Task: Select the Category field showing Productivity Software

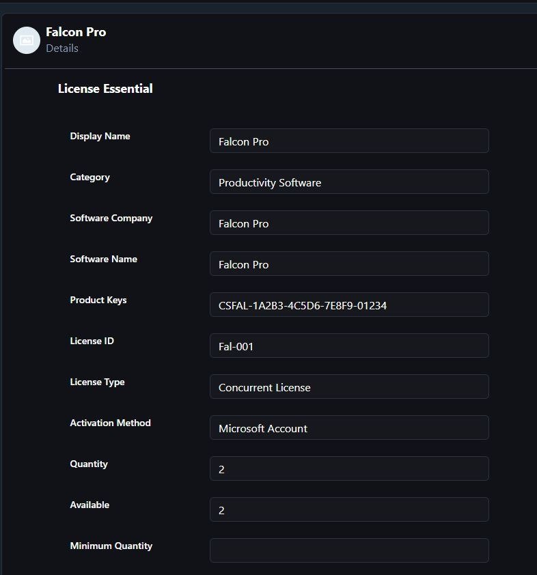Action: pyautogui.click(x=349, y=182)
